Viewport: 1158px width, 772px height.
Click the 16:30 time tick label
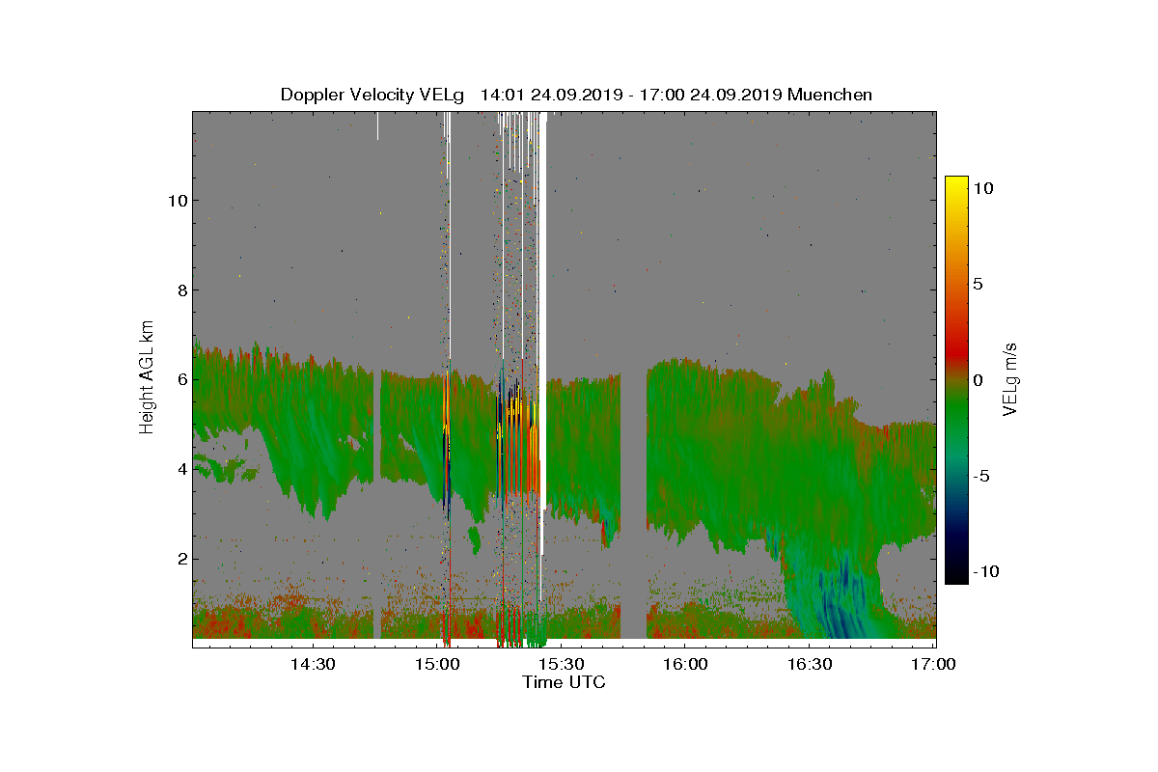[x=810, y=664]
